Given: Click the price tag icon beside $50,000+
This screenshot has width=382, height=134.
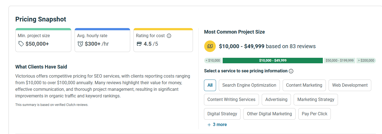Looking at the screenshot, I should pos(21,44).
